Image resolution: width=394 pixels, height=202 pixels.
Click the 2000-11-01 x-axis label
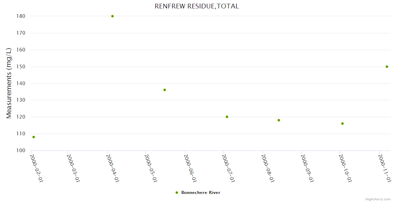(x=385, y=168)
